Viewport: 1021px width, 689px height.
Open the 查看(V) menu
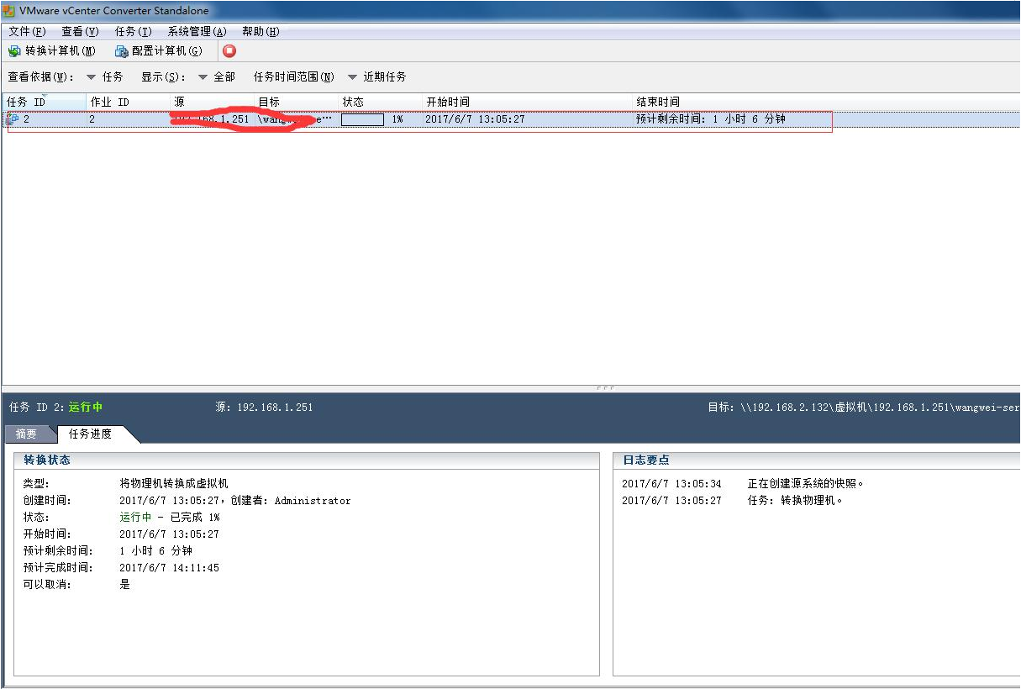[x=80, y=31]
